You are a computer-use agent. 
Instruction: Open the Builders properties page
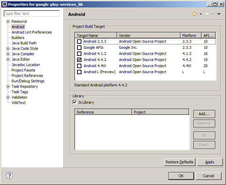(x=18, y=38)
